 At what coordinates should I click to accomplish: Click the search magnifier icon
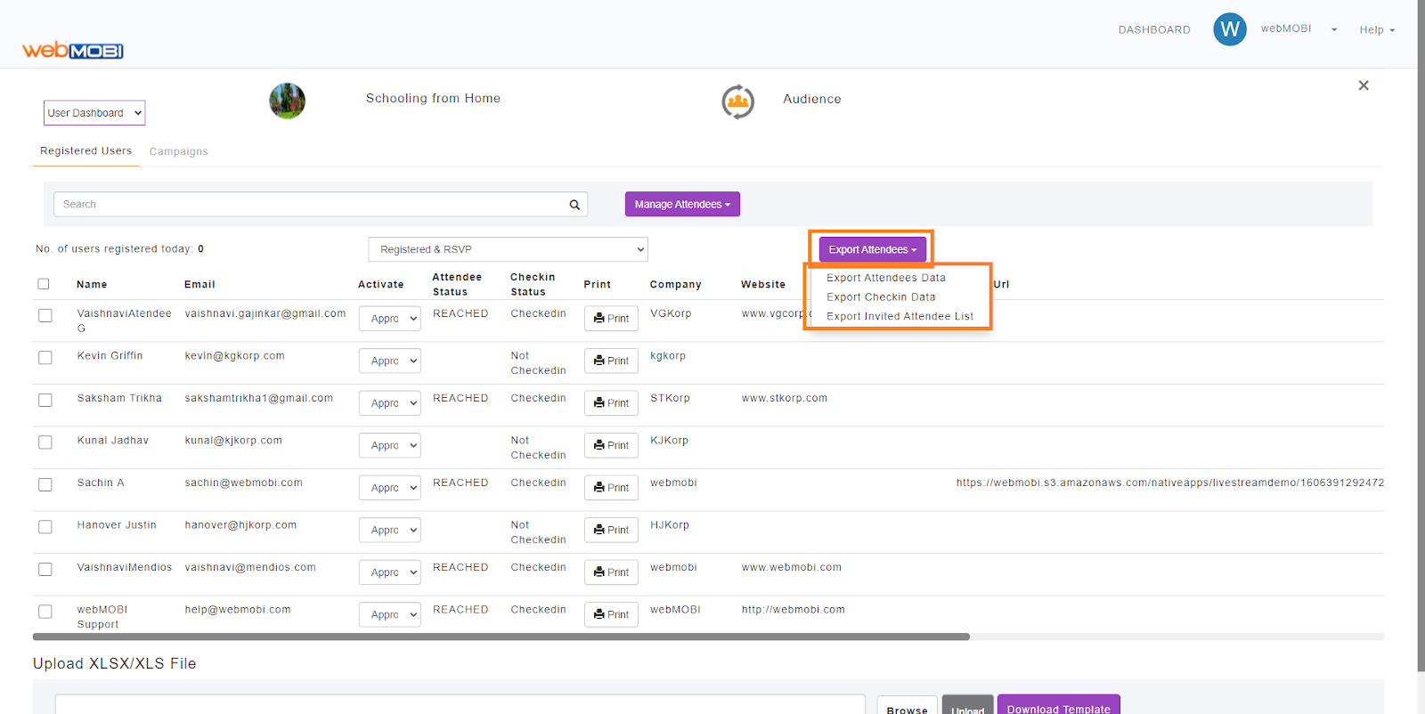coord(574,205)
